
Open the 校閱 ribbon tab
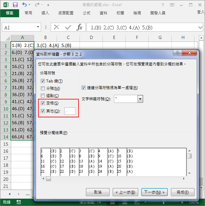click(120, 13)
